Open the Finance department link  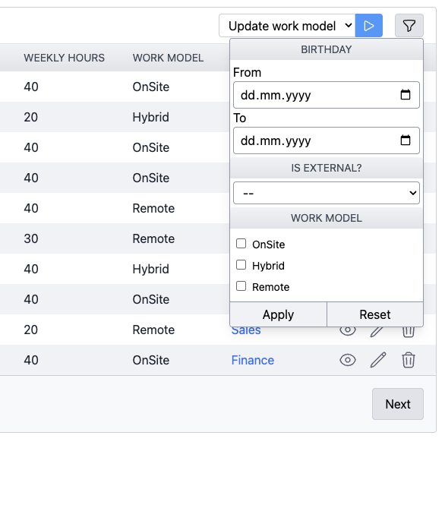(x=252, y=360)
